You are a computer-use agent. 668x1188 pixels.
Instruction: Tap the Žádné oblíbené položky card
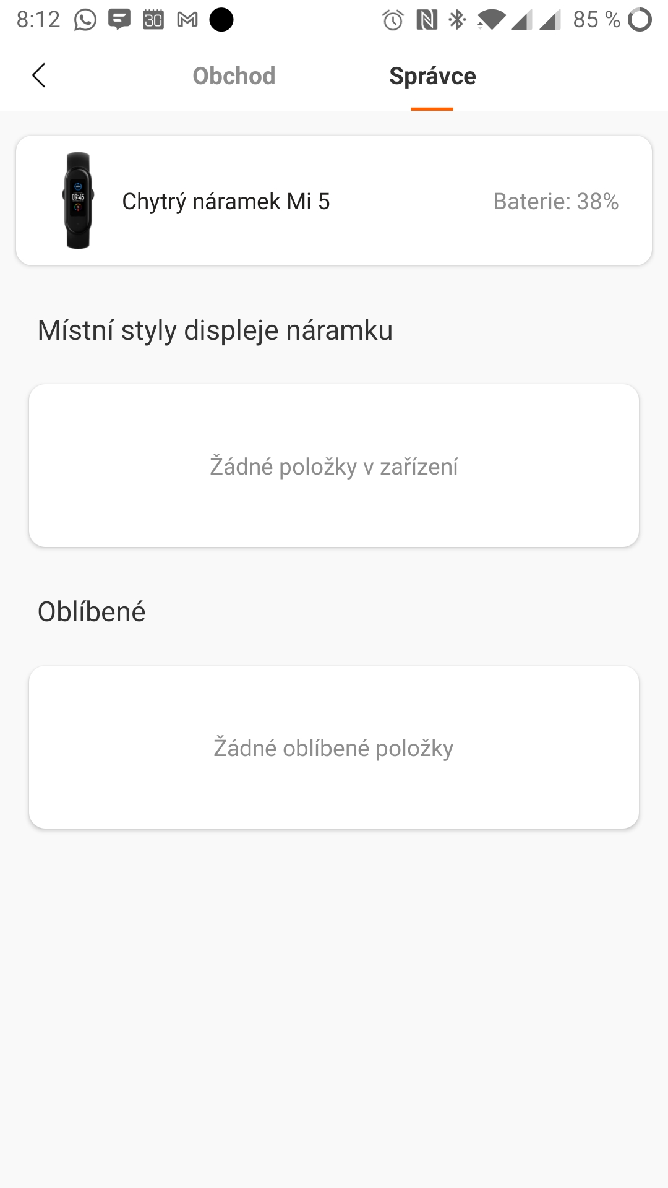[x=334, y=747]
